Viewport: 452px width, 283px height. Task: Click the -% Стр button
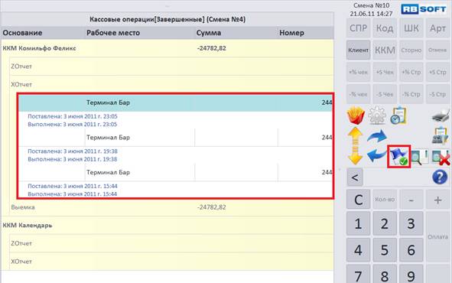point(411,94)
